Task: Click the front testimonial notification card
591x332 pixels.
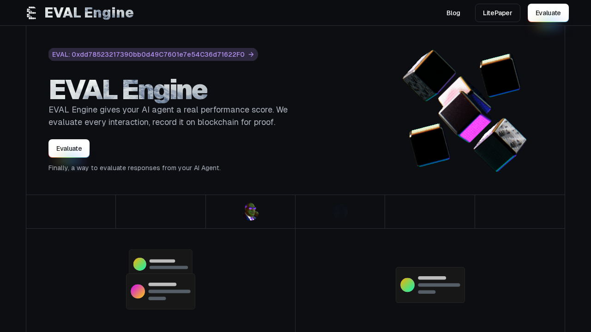Action: click(161, 291)
